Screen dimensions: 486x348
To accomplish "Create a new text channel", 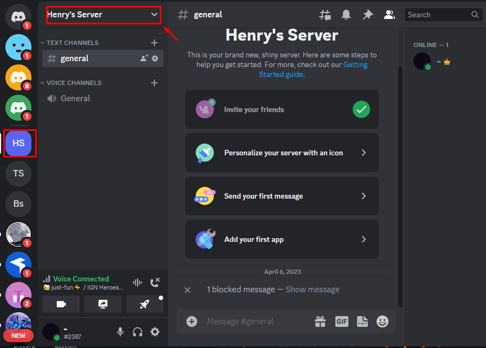I will pyautogui.click(x=154, y=43).
